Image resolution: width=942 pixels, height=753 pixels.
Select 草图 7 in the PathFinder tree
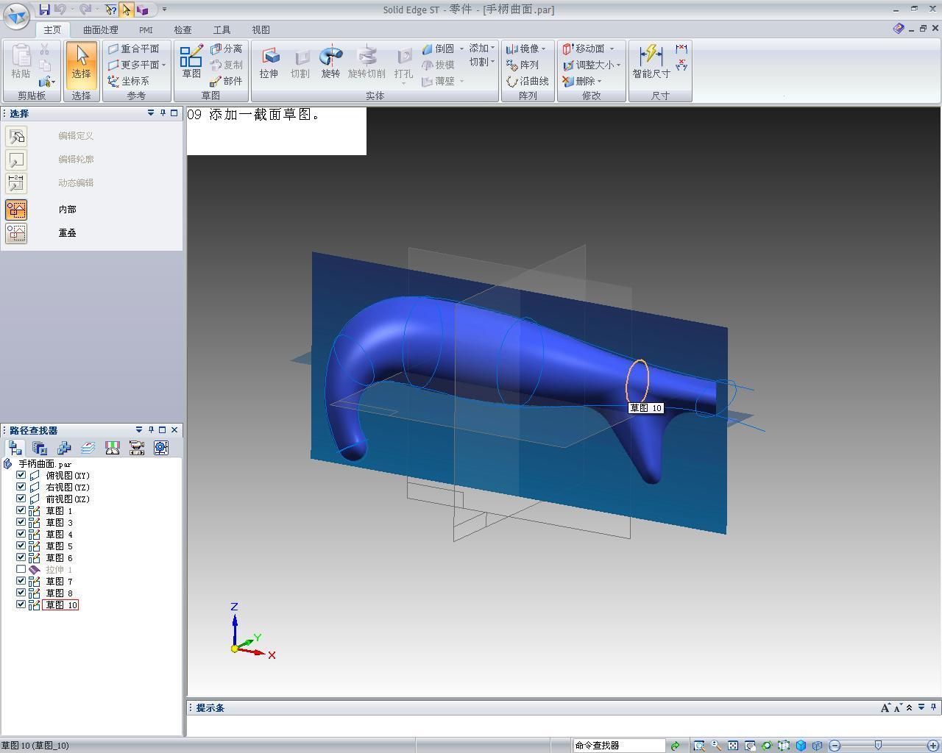[59, 581]
